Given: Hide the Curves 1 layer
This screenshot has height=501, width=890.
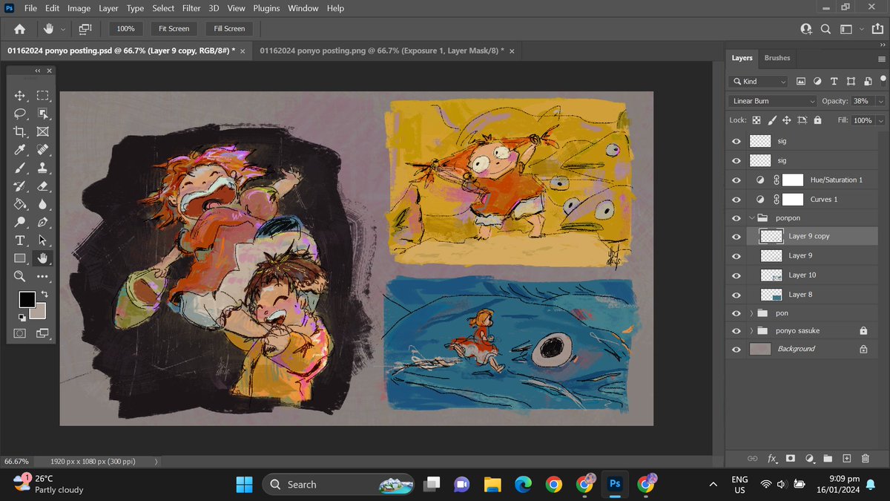Looking at the screenshot, I should point(736,200).
